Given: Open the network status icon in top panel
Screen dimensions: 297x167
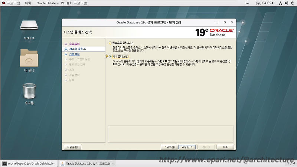Looking at the screenshot, I should 280,3.
